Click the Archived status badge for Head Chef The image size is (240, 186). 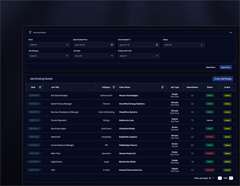point(210,137)
